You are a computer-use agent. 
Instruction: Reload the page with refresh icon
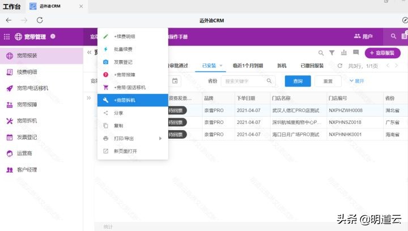pyautogui.click(x=40, y=20)
